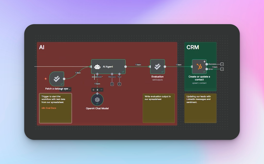
Task: Click the "1 item" label above OpenAI node
Action: 97,84
